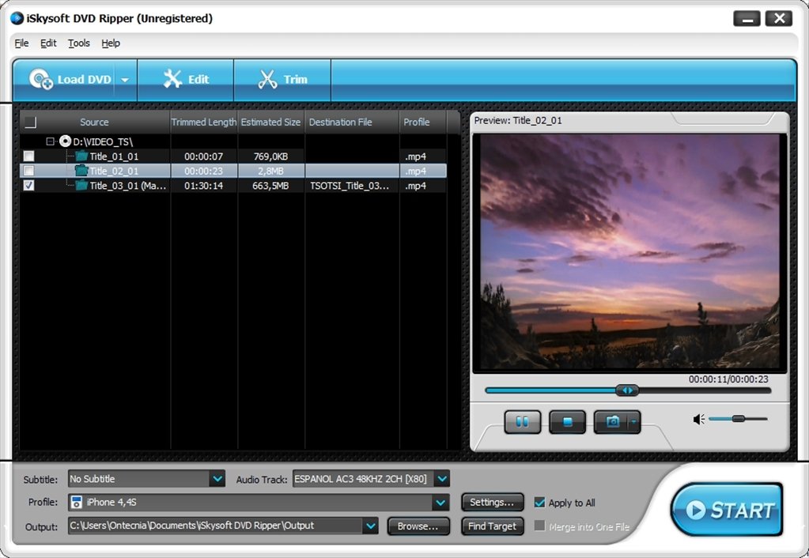Open the Output folder path dropdown

(x=370, y=526)
